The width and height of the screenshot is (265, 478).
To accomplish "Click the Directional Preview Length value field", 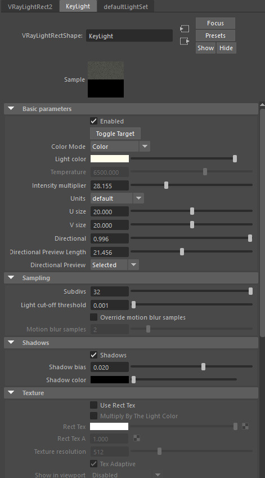I will [110, 252].
